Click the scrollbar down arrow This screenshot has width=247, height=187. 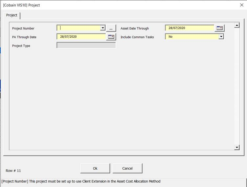pos(237,148)
